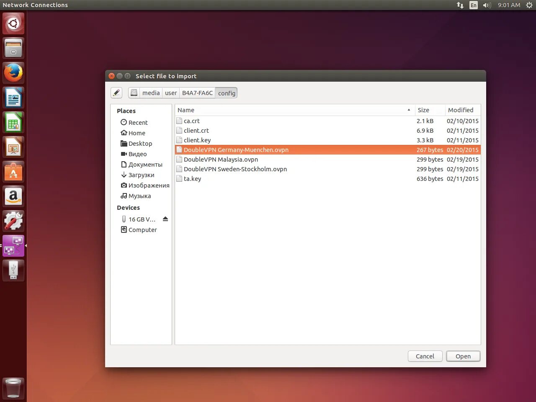Select the 16 GB volume device
This screenshot has width=536, height=402.
[x=138, y=219]
